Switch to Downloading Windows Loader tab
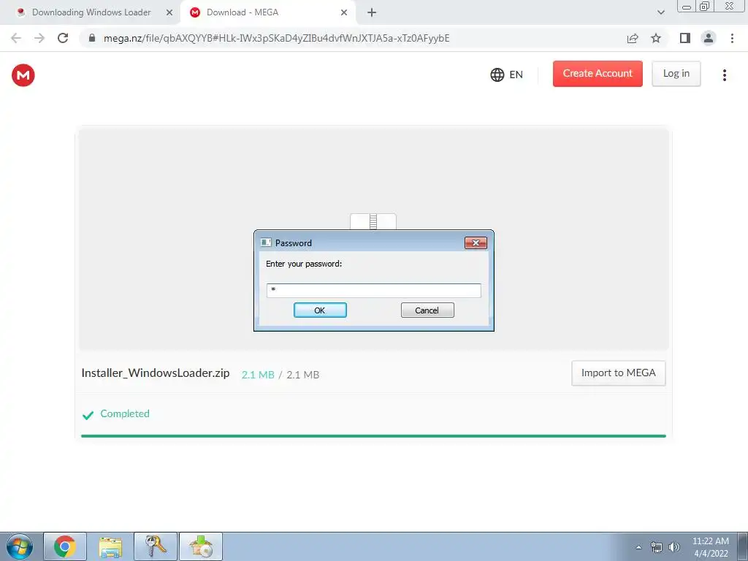748x561 pixels. tap(91, 12)
